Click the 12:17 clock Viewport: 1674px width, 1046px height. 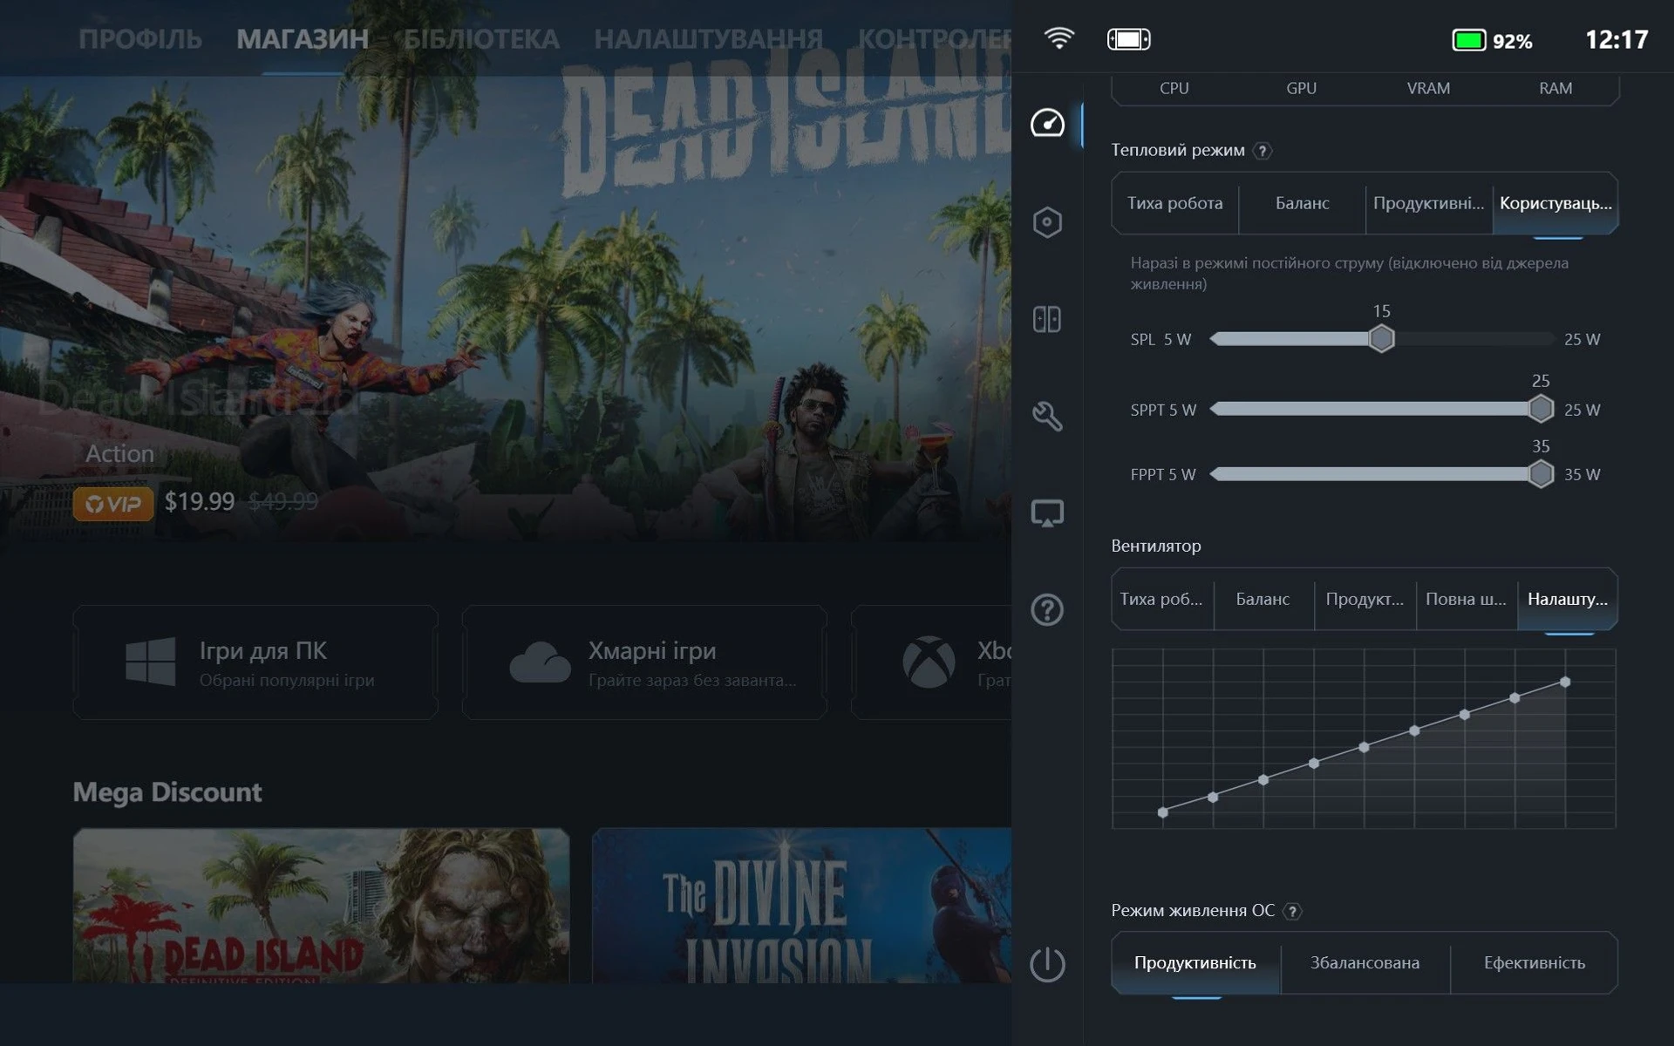(x=1616, y=40)
